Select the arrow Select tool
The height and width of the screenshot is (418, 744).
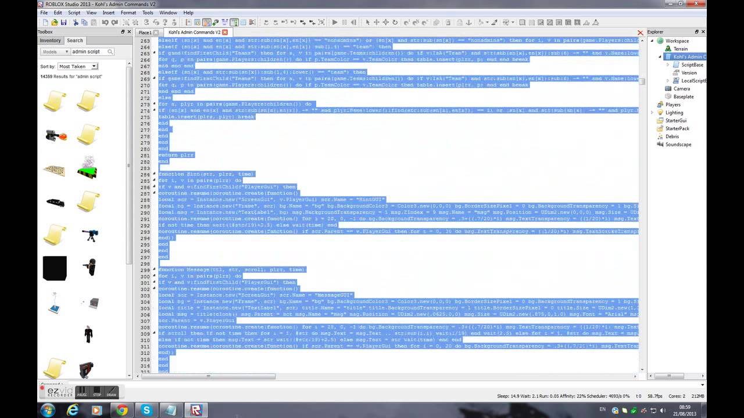coord(367,23)
